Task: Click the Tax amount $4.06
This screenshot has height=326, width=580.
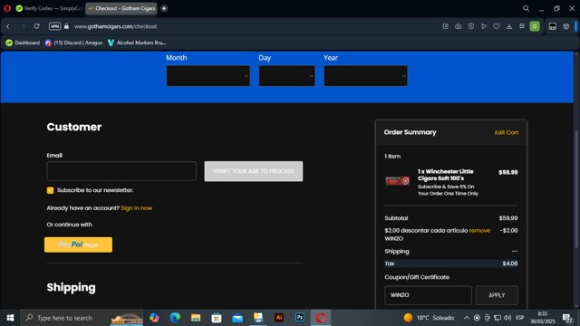Action: (x=510, y=264)
